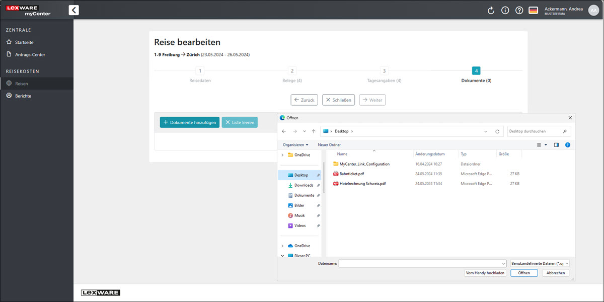Select the Bahnticket.pdf file
The height and width of the screenshot is (302, 604).
tap(351, 174)
